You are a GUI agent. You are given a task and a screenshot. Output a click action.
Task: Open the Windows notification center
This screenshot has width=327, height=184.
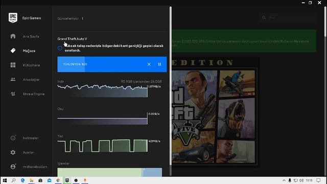pos(318,180)
